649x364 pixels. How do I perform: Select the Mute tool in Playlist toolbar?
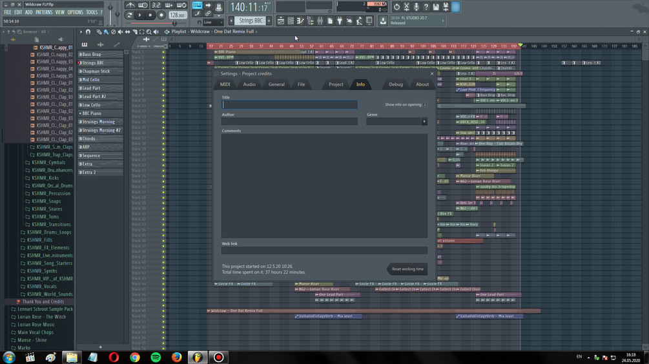[x=120, y=32]
